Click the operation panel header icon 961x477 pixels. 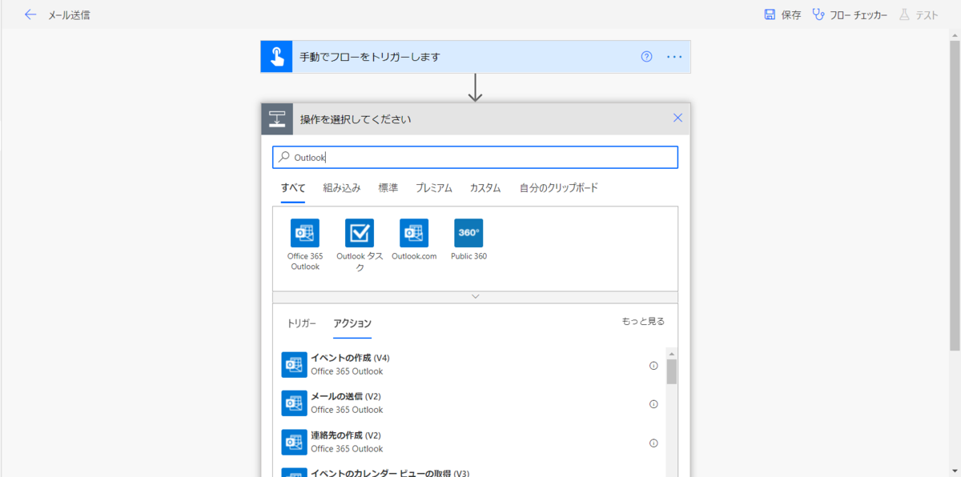coord(277,119)
